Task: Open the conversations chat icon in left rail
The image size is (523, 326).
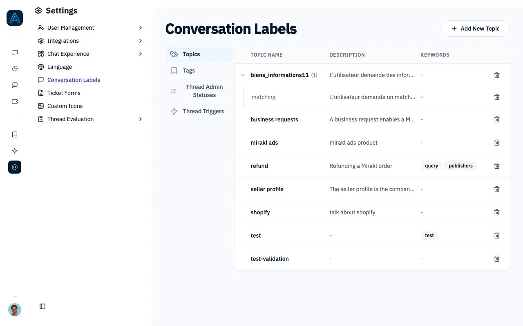Action: pos(15,53)
